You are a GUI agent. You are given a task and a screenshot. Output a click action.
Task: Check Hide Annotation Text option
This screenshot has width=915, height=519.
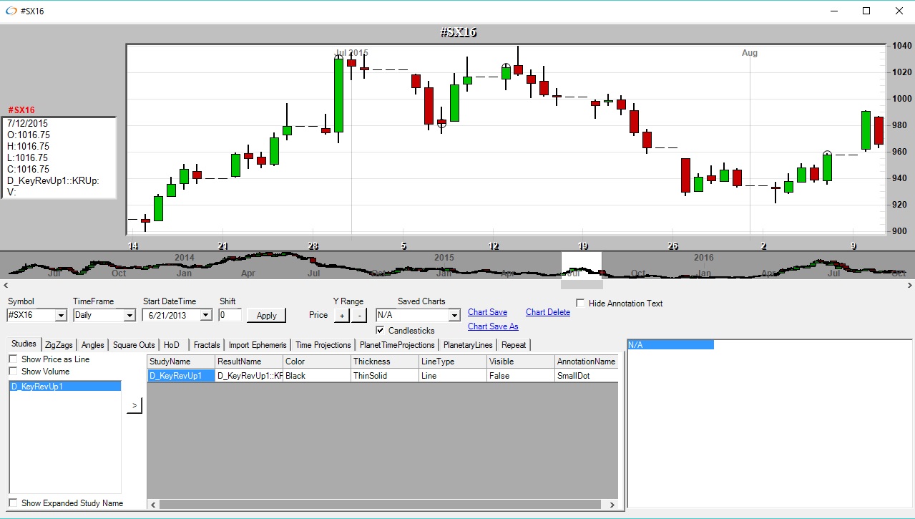(580, 303)
